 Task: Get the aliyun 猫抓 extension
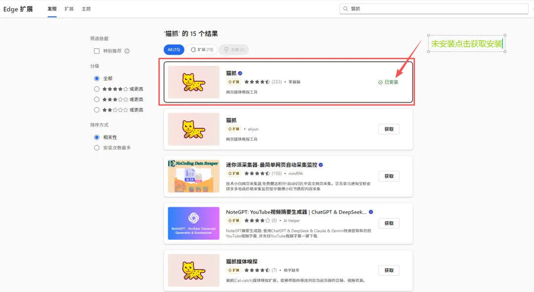point(389,129)
